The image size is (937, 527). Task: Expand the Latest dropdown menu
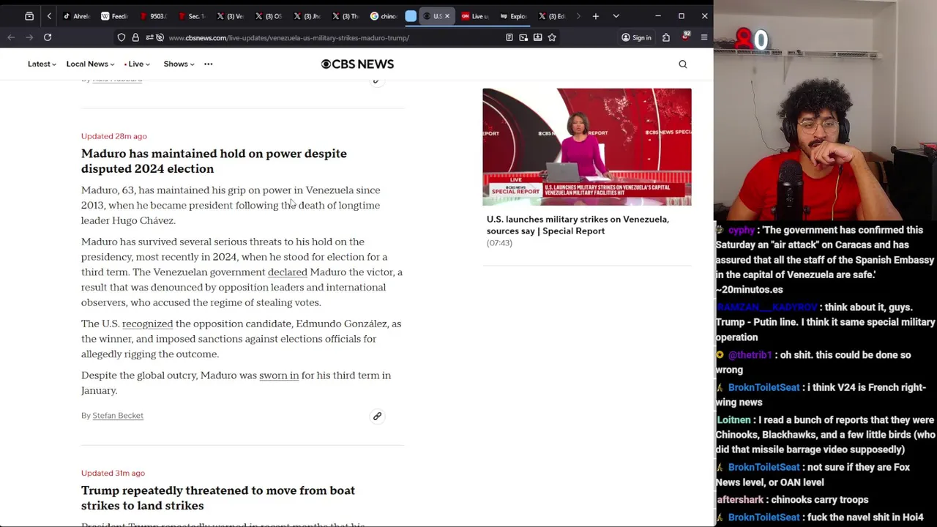pos(42,64)
